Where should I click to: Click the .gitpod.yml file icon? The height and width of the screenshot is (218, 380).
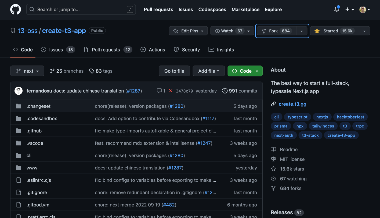pos(19,205)
